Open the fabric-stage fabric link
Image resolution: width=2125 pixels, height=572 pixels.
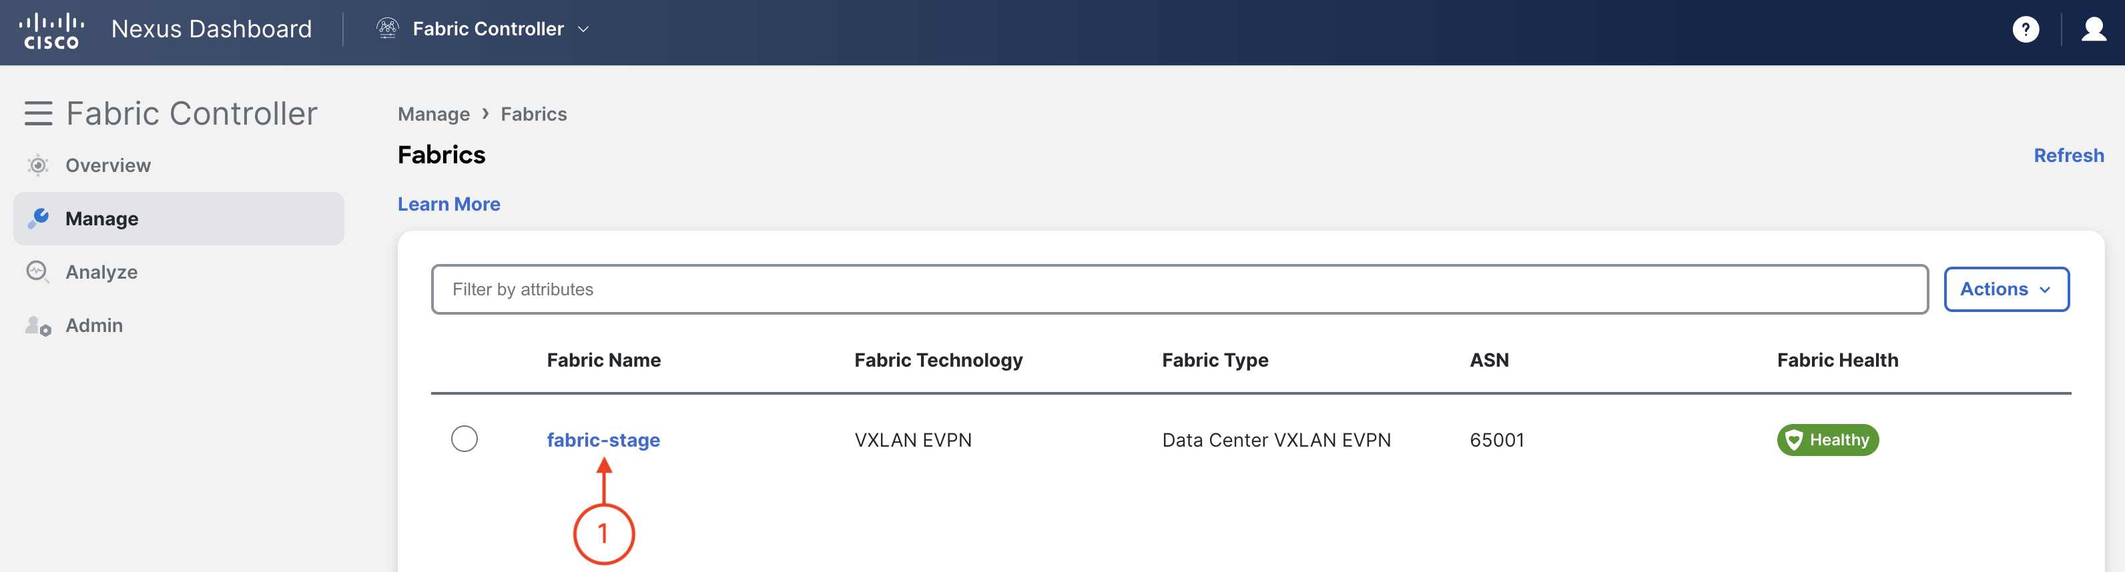(603, 440)
